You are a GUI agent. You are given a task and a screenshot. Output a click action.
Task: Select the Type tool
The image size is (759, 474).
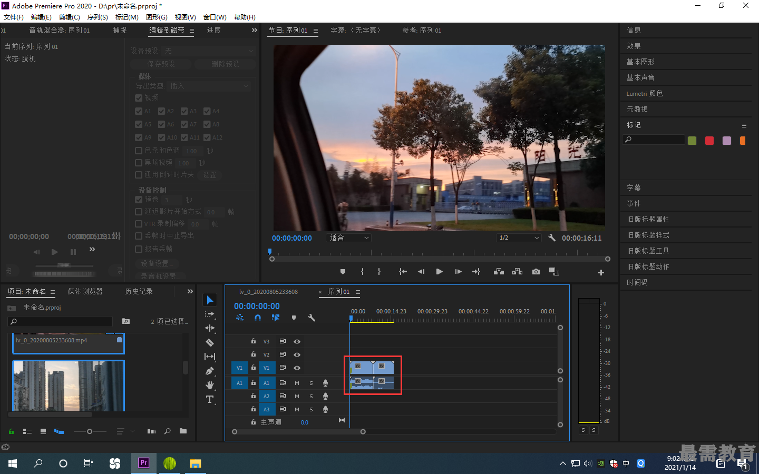point(210,399)
